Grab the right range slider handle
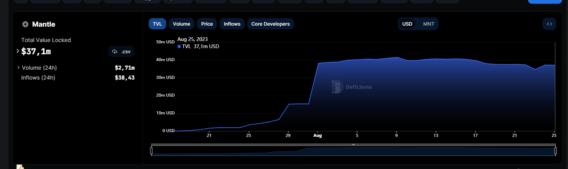 click(x=555, y=151)
